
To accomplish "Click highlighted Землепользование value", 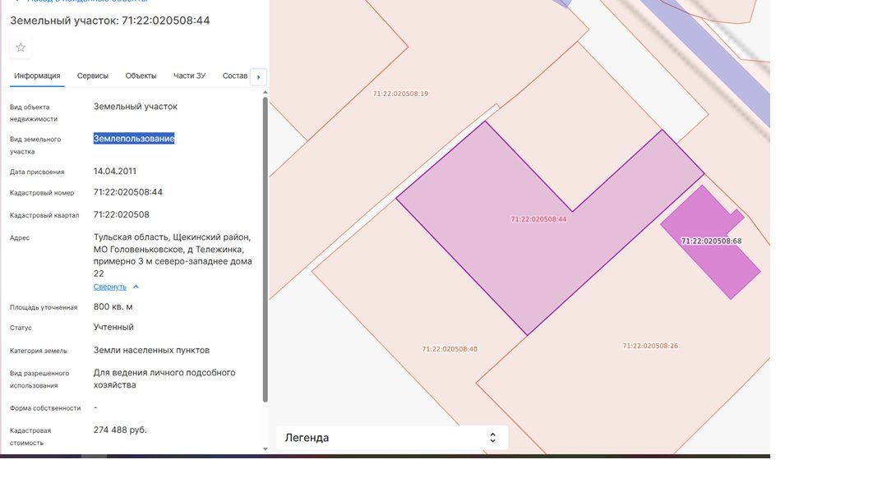I will (x=134, y=138).
